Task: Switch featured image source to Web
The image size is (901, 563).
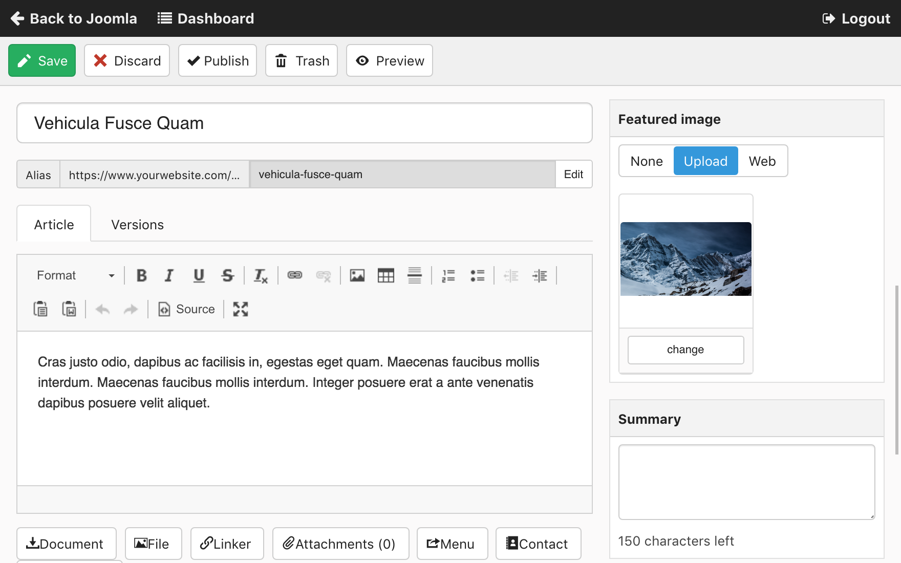Action: point(762,161)
